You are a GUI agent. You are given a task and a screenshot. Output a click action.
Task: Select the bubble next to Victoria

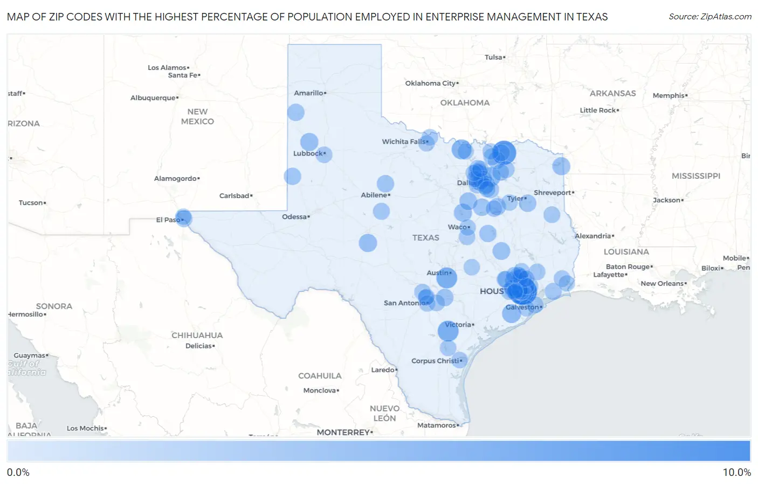[448, 331]
